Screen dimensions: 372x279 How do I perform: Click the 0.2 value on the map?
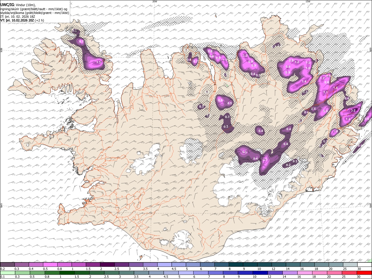[288, 165]
